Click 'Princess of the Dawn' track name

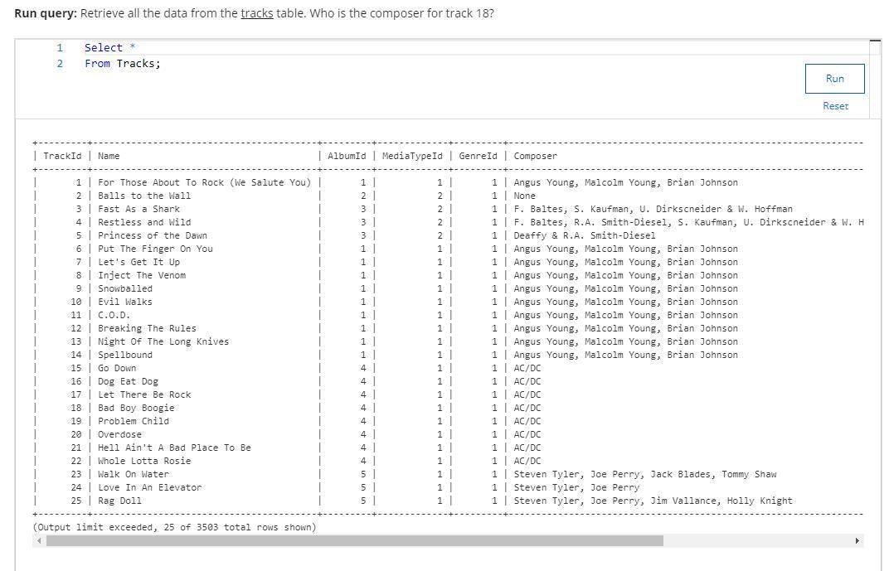tap(153, 235)
